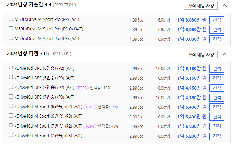Viewport: 233px width, 146px height.
Task: Open 가격·제원·사양 for 디젤 3.0
Action: pos(201,55)
